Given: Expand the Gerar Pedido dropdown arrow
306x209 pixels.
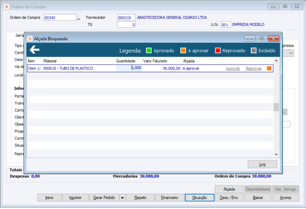Looking at the screenshot, I should tap(122, 198).
